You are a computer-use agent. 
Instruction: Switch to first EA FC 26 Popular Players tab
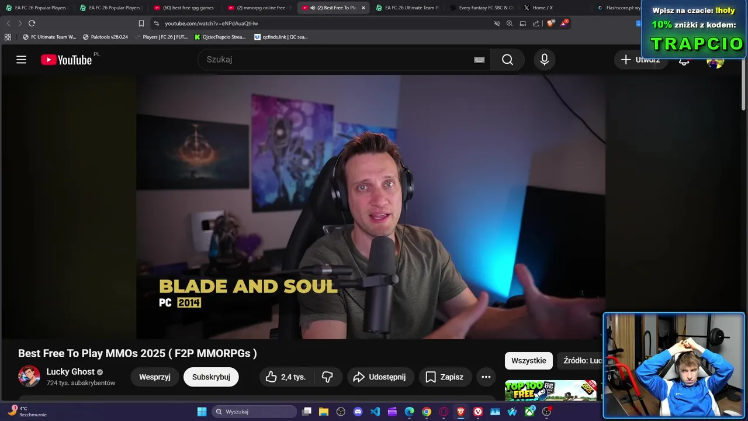coord(37,8)
